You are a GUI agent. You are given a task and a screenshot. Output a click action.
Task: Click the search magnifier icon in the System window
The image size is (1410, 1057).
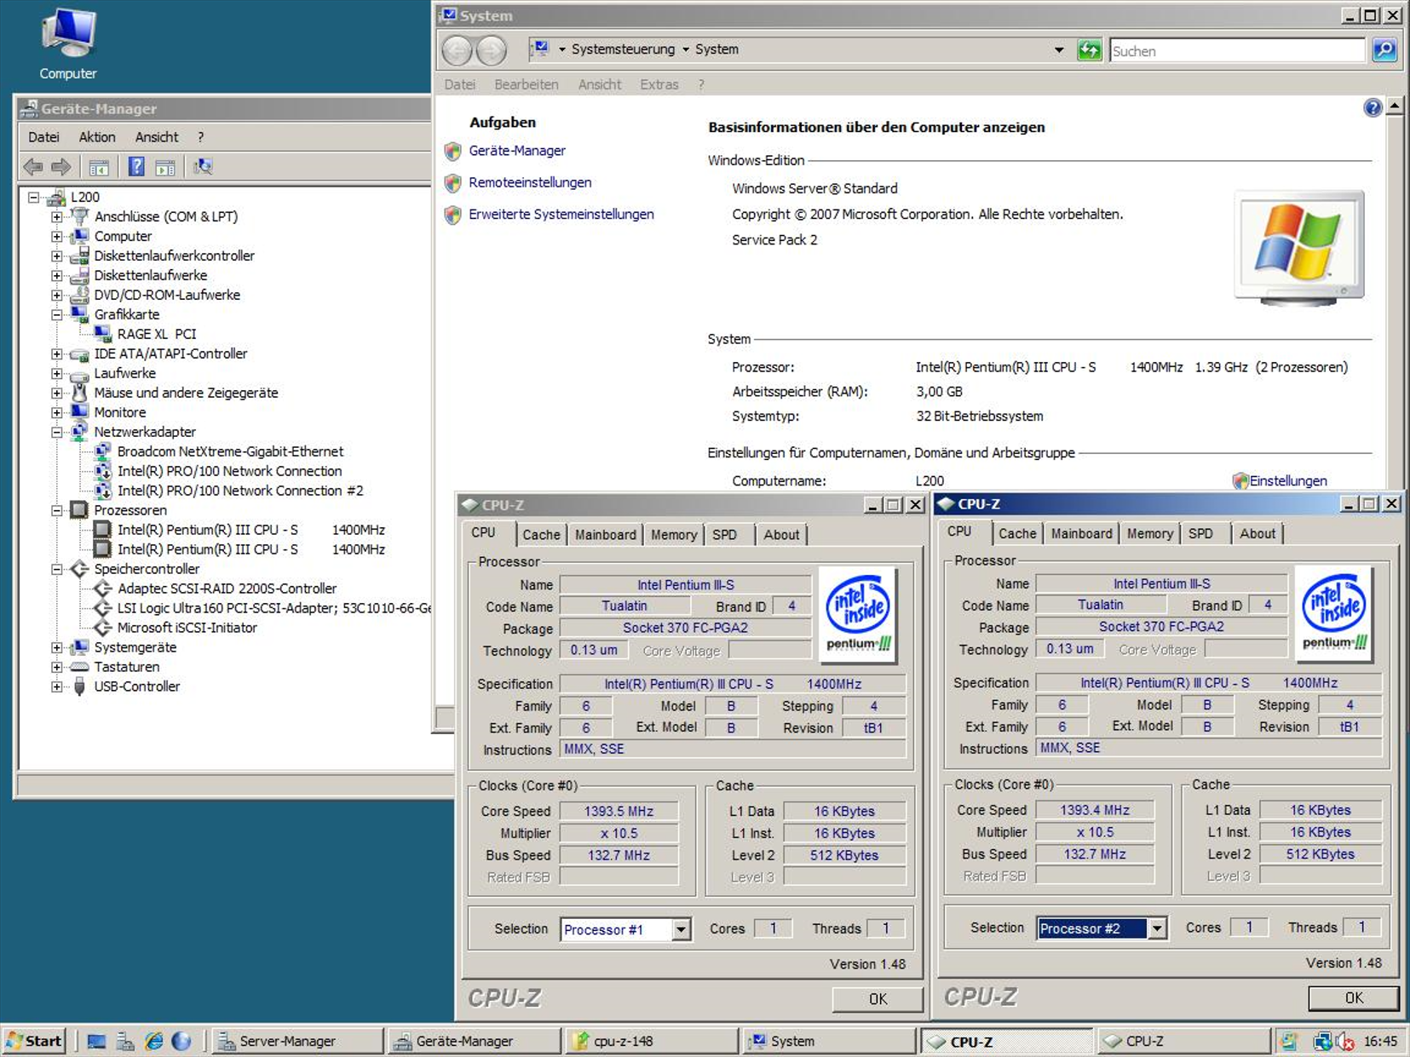(1384, 50)
